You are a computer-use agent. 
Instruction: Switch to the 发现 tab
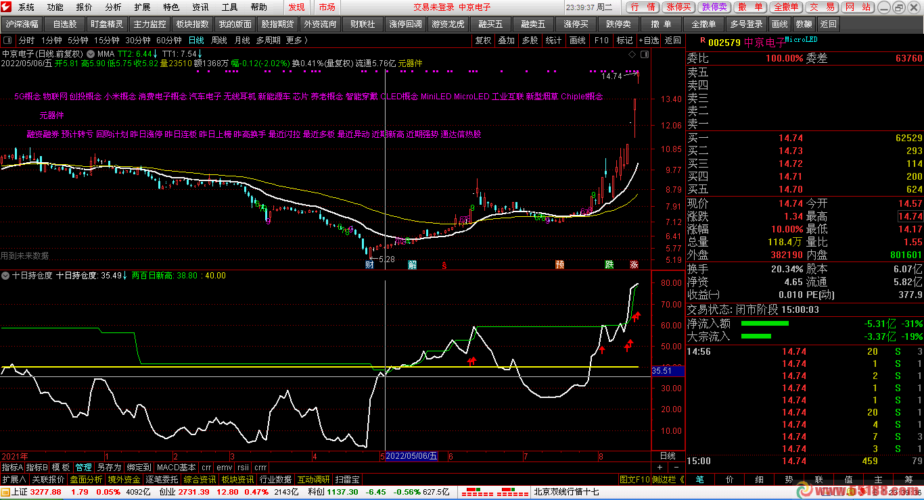pos(296,7)
